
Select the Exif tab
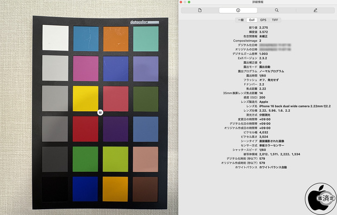252,19
